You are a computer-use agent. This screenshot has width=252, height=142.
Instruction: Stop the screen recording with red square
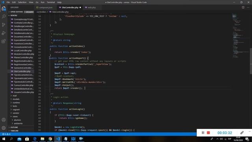pos(208,133)
